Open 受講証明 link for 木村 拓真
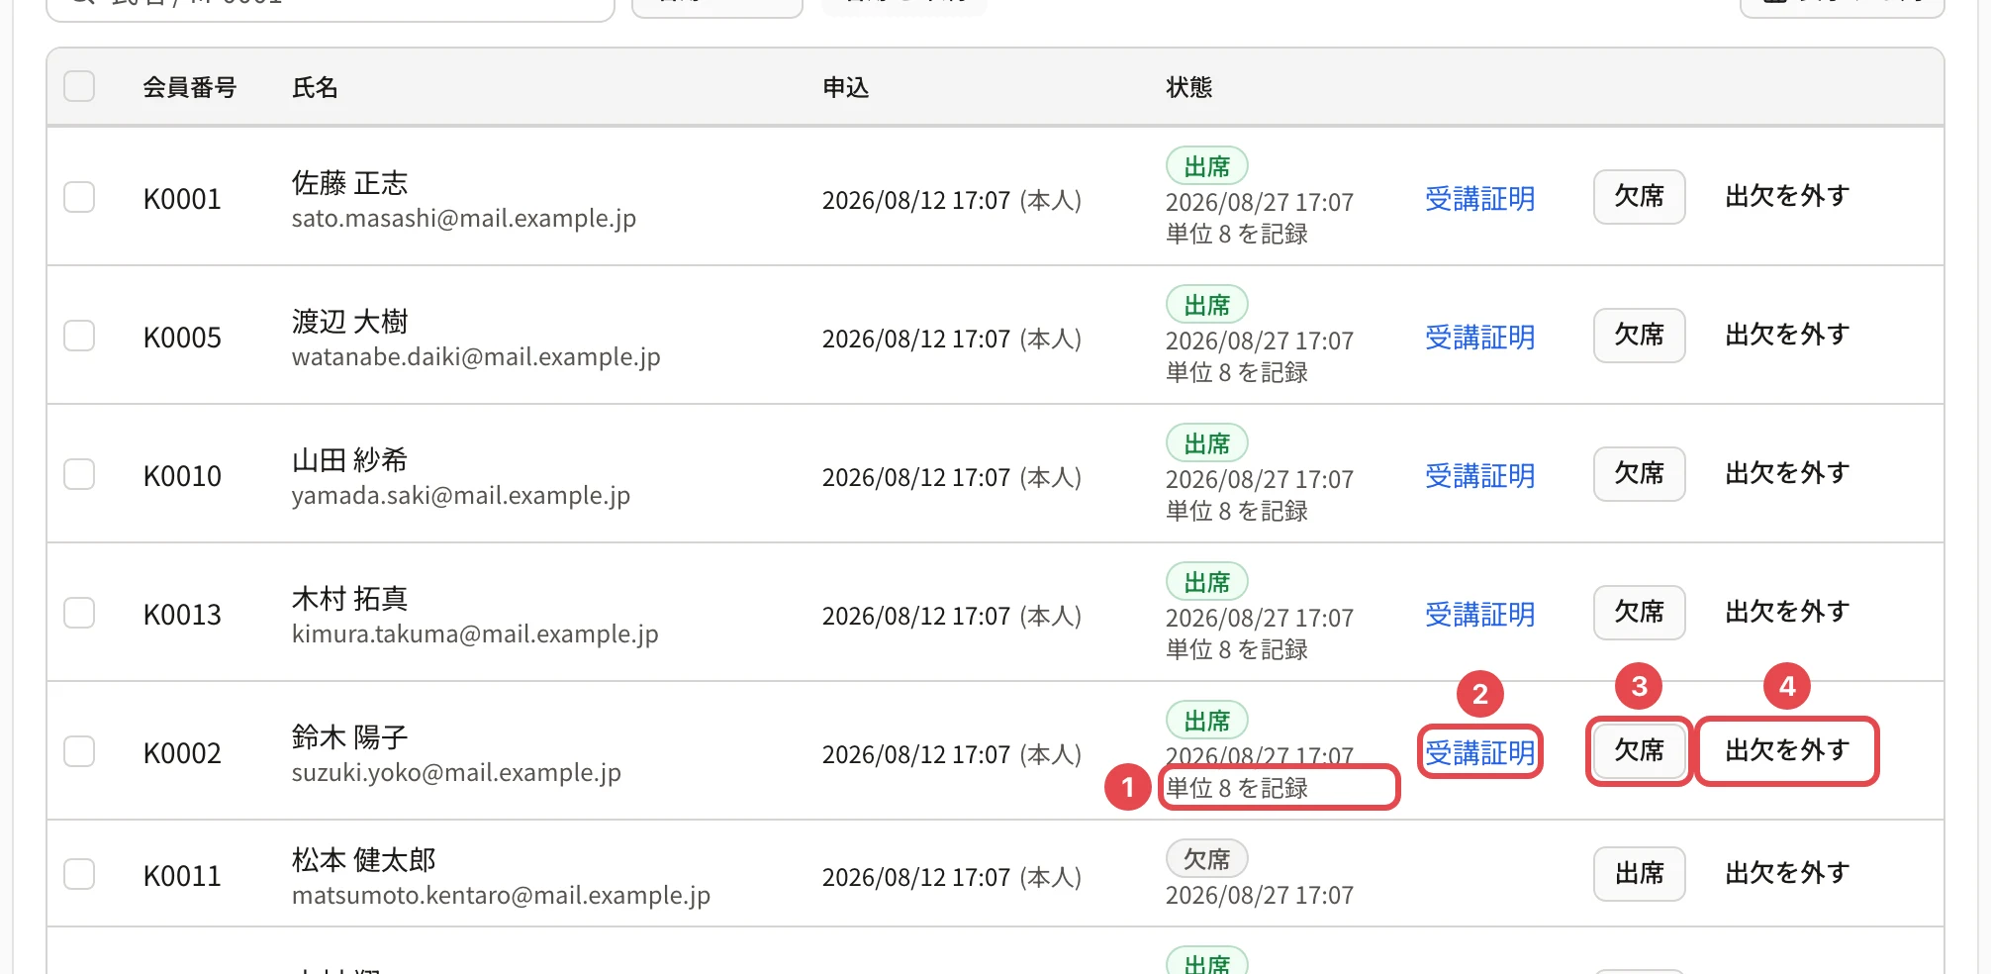This screenshot has width=1991, height=974. 1479,615
